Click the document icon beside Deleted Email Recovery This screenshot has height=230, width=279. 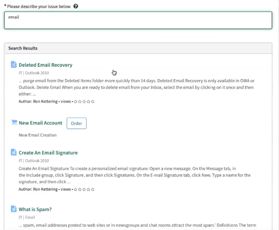point(14,64)
